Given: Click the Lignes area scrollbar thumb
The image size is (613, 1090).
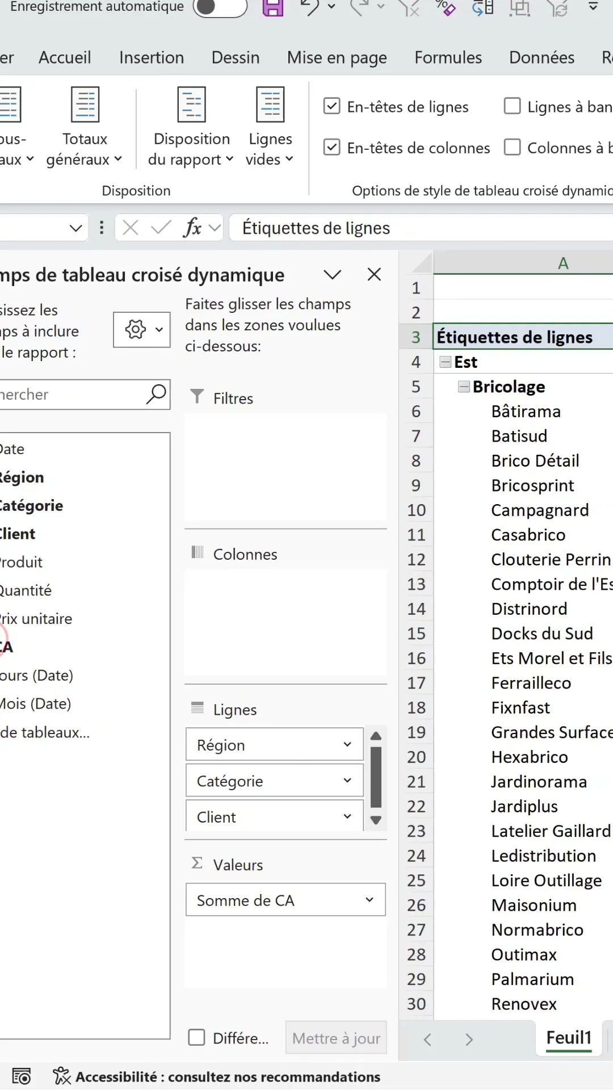Looking at the screenshot, I should pos(376,777).
